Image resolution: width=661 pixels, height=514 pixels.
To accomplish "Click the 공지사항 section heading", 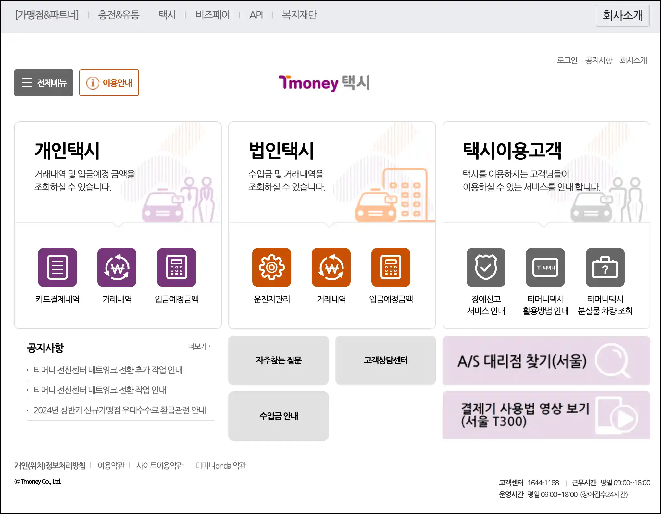I will (x=45, y=348).
